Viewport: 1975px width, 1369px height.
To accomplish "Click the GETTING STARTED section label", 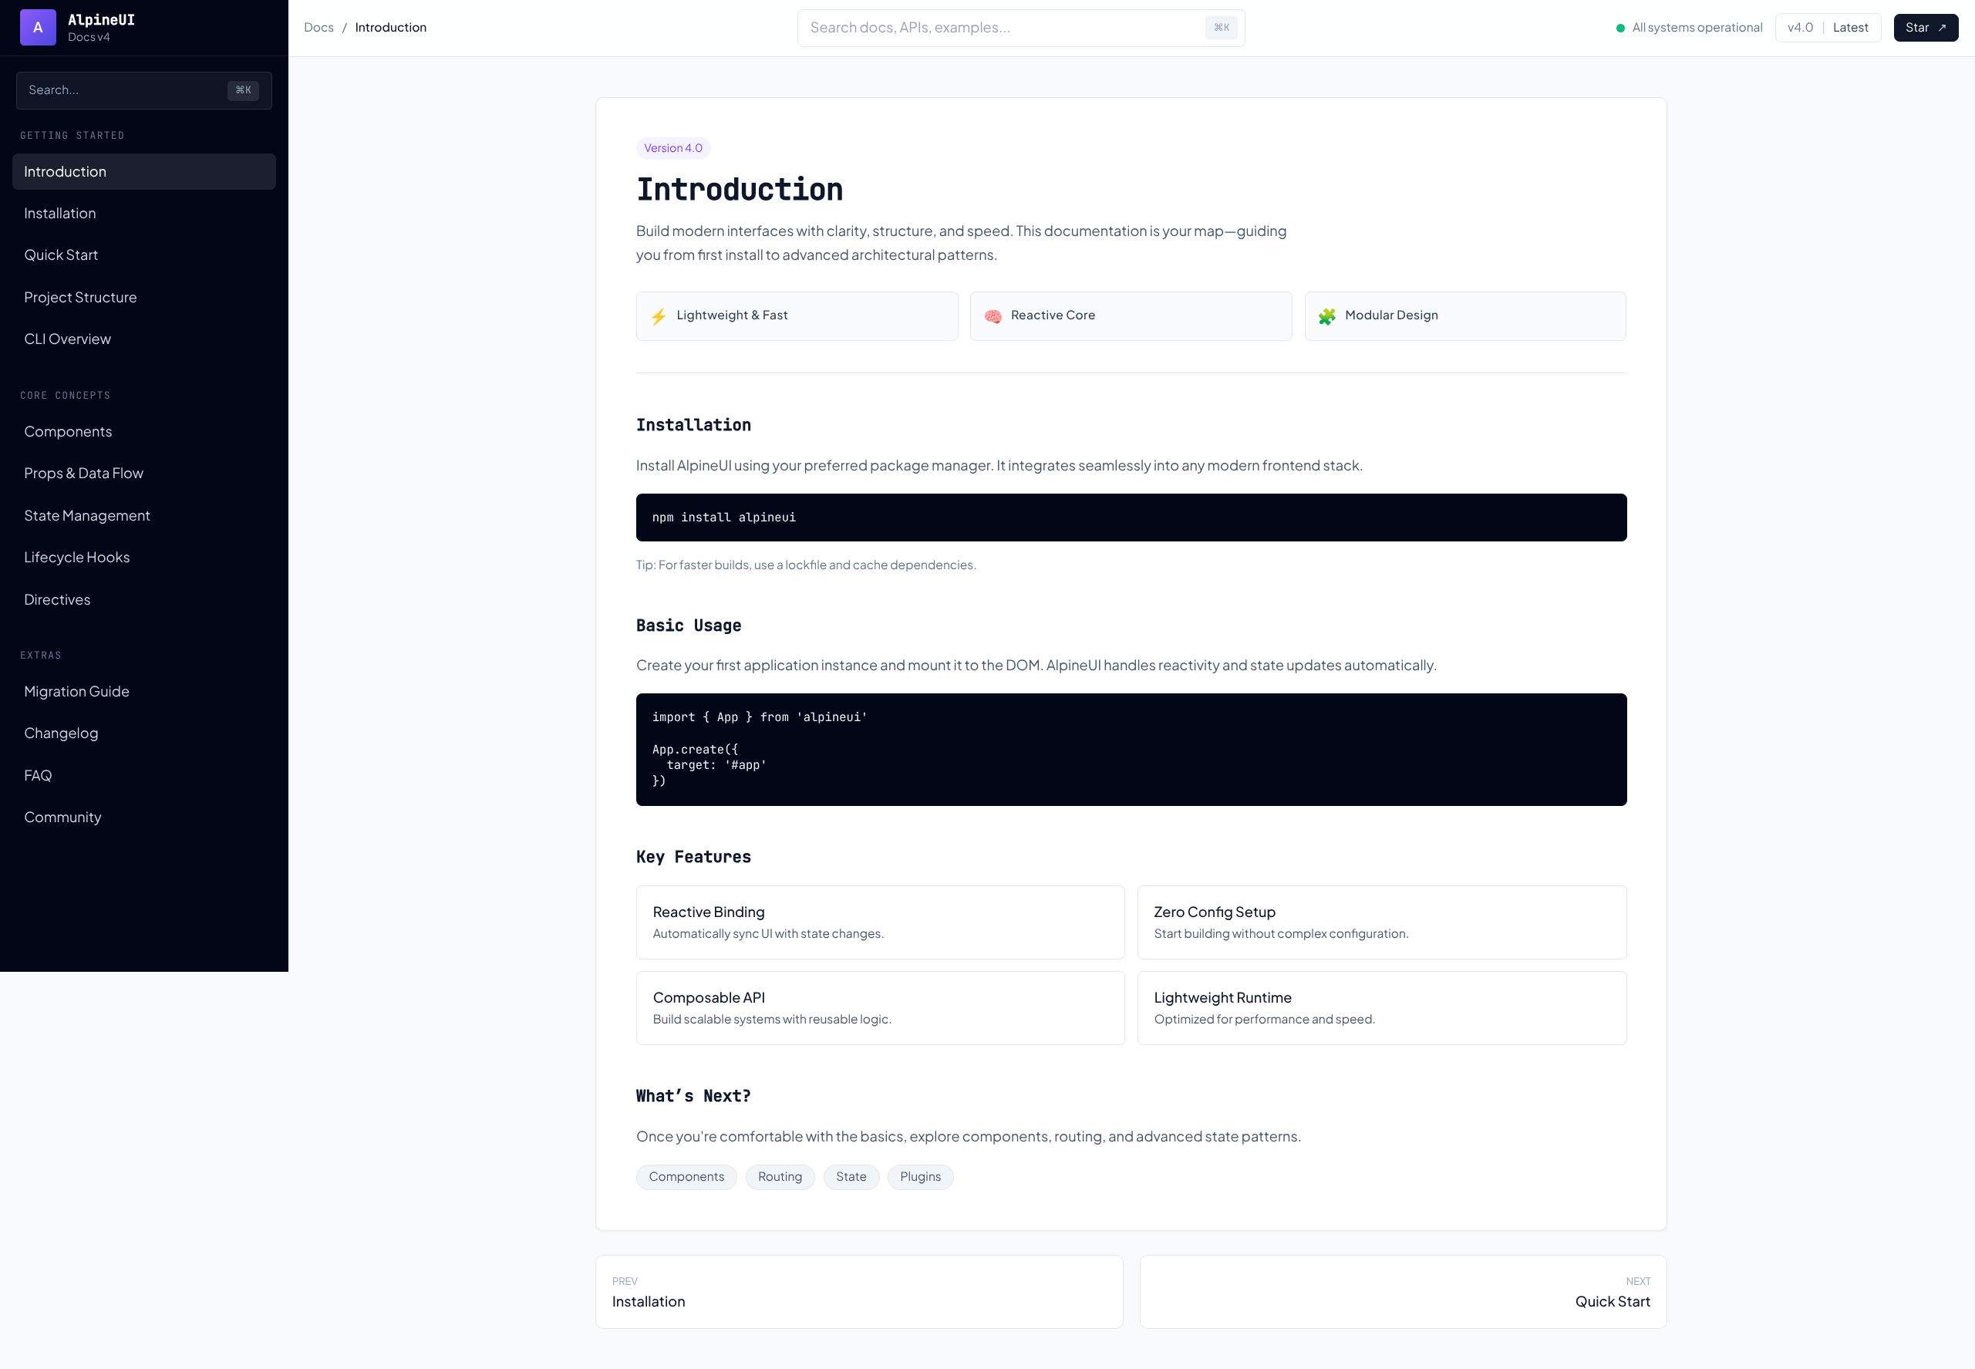I will pos(72,136).
